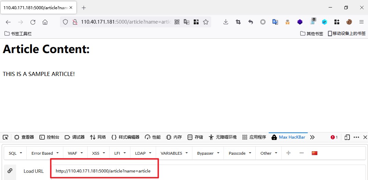Expand the LFI dropdown
Viewport: 368px width, 180px height.
120,153
